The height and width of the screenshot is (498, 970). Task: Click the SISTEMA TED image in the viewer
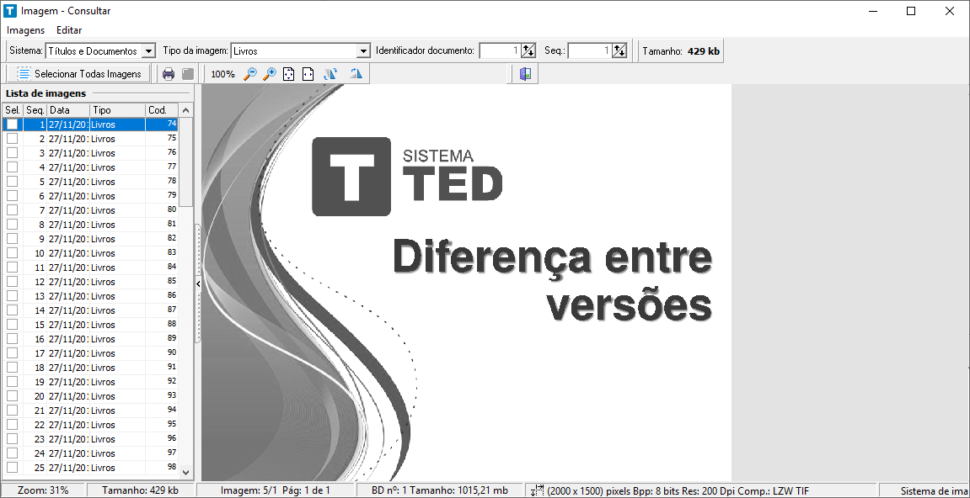pyautogui.click(x=407, y=177)
